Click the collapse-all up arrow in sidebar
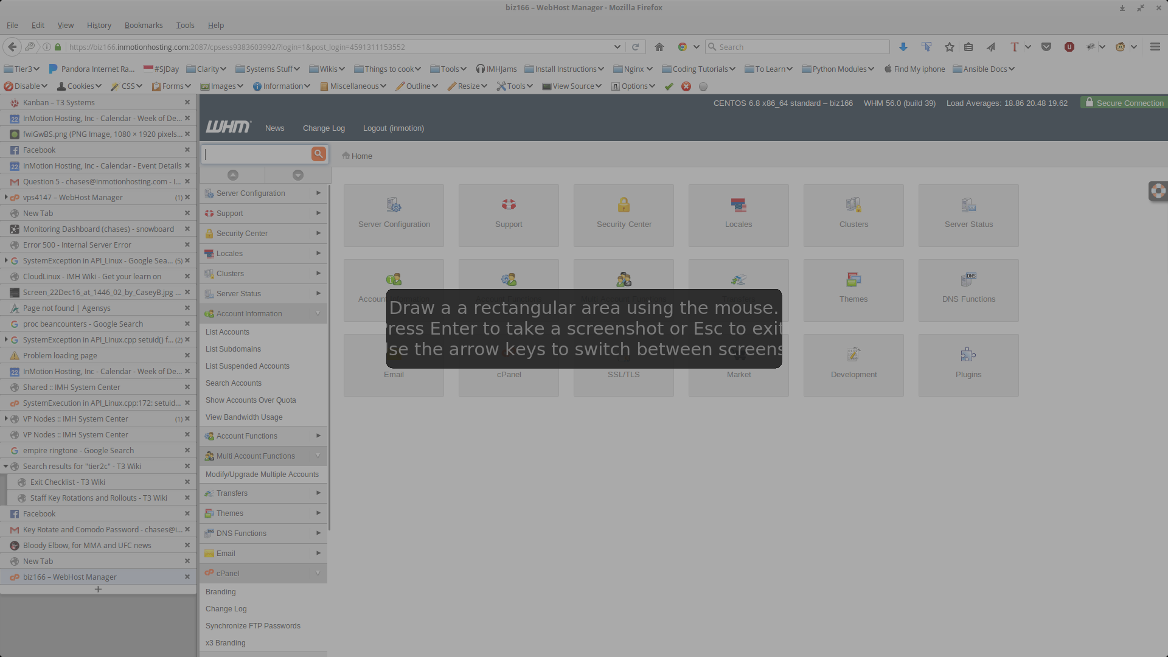Screen dimensions: 1168x657 pos(232,175)
